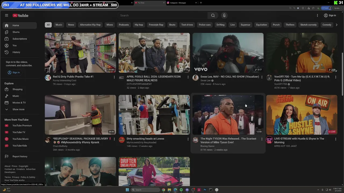Open Spotify from the taskbar
This screenshot has width=344, height=193.
181,190
